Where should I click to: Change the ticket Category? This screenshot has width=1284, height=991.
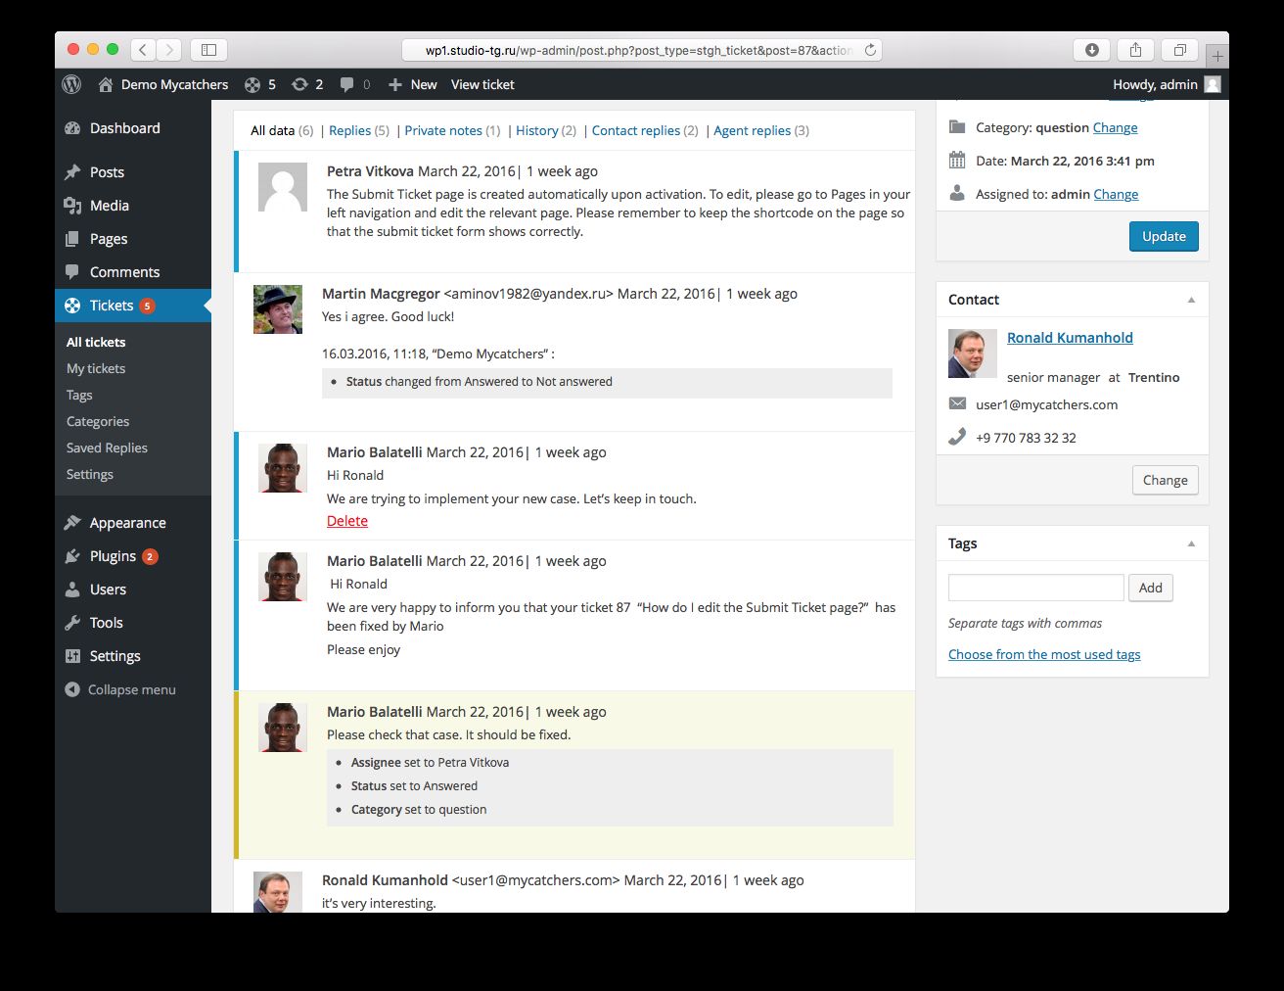point(1115,127)
